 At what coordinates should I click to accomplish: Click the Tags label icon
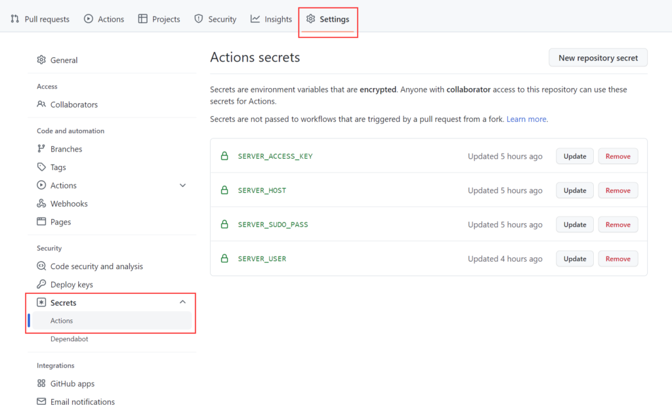pos(41,167)
